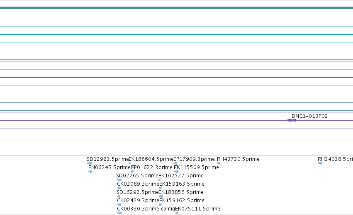Select the arrow glyph under EK188604.5prime
This screenshot has width=353, height=215.
point(130,163)
